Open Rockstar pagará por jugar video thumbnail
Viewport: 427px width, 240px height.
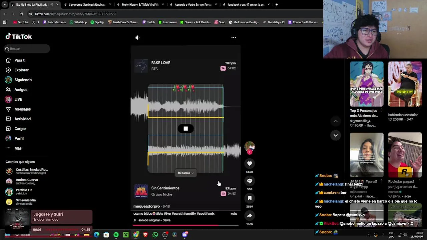pos(405,155)
